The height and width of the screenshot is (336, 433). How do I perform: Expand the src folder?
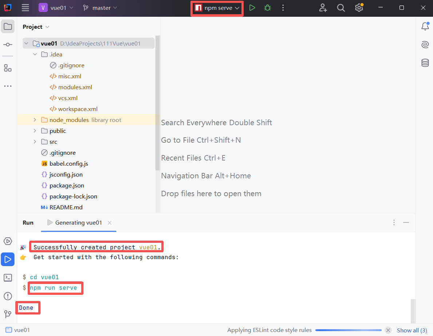(x=35, y=142)
